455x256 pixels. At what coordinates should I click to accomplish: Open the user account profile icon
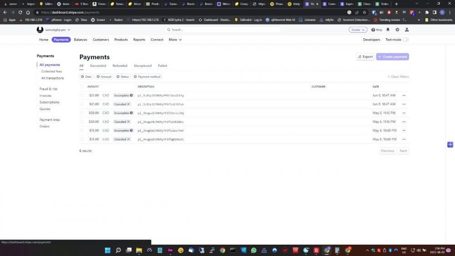coord(407,30)
